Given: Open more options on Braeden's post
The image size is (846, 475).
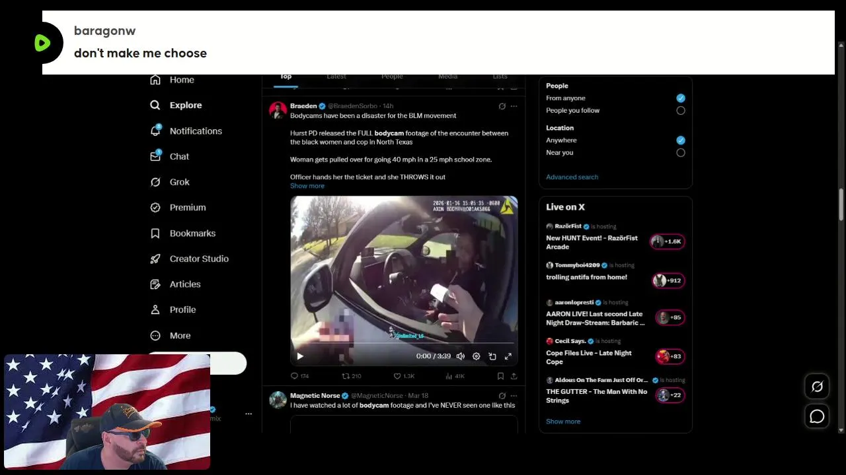Looking at the screenshot, I should [x=514, y=106].
